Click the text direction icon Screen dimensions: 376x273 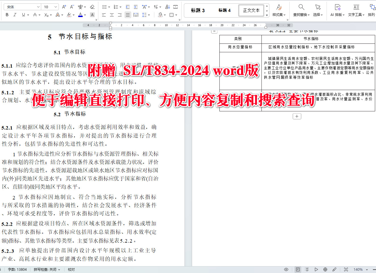tap(155, 7)
